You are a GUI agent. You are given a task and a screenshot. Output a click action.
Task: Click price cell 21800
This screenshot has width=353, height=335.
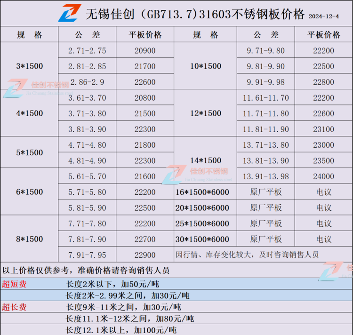pos(145,144)
